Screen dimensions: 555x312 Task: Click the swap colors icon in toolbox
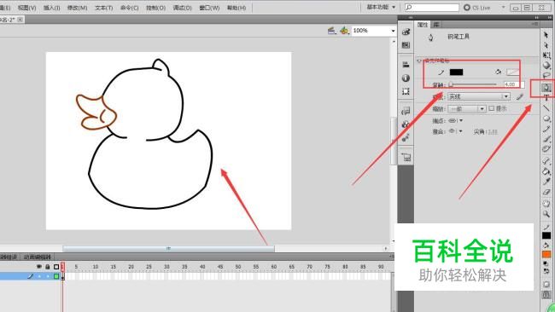click(546, 271)
